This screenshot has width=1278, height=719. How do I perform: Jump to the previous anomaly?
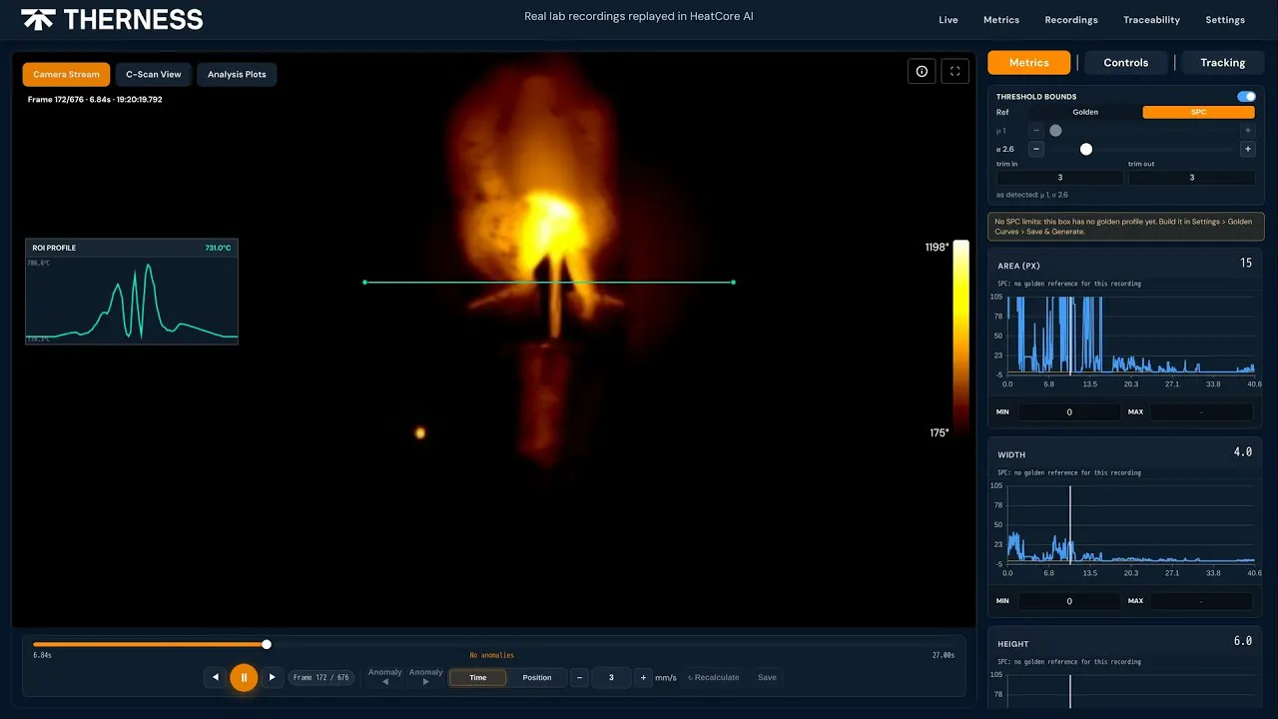click(384, 677)
